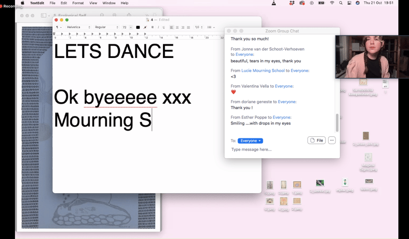
Task: Click the File attach button in Zoom chat
Action: coord(316,141)
